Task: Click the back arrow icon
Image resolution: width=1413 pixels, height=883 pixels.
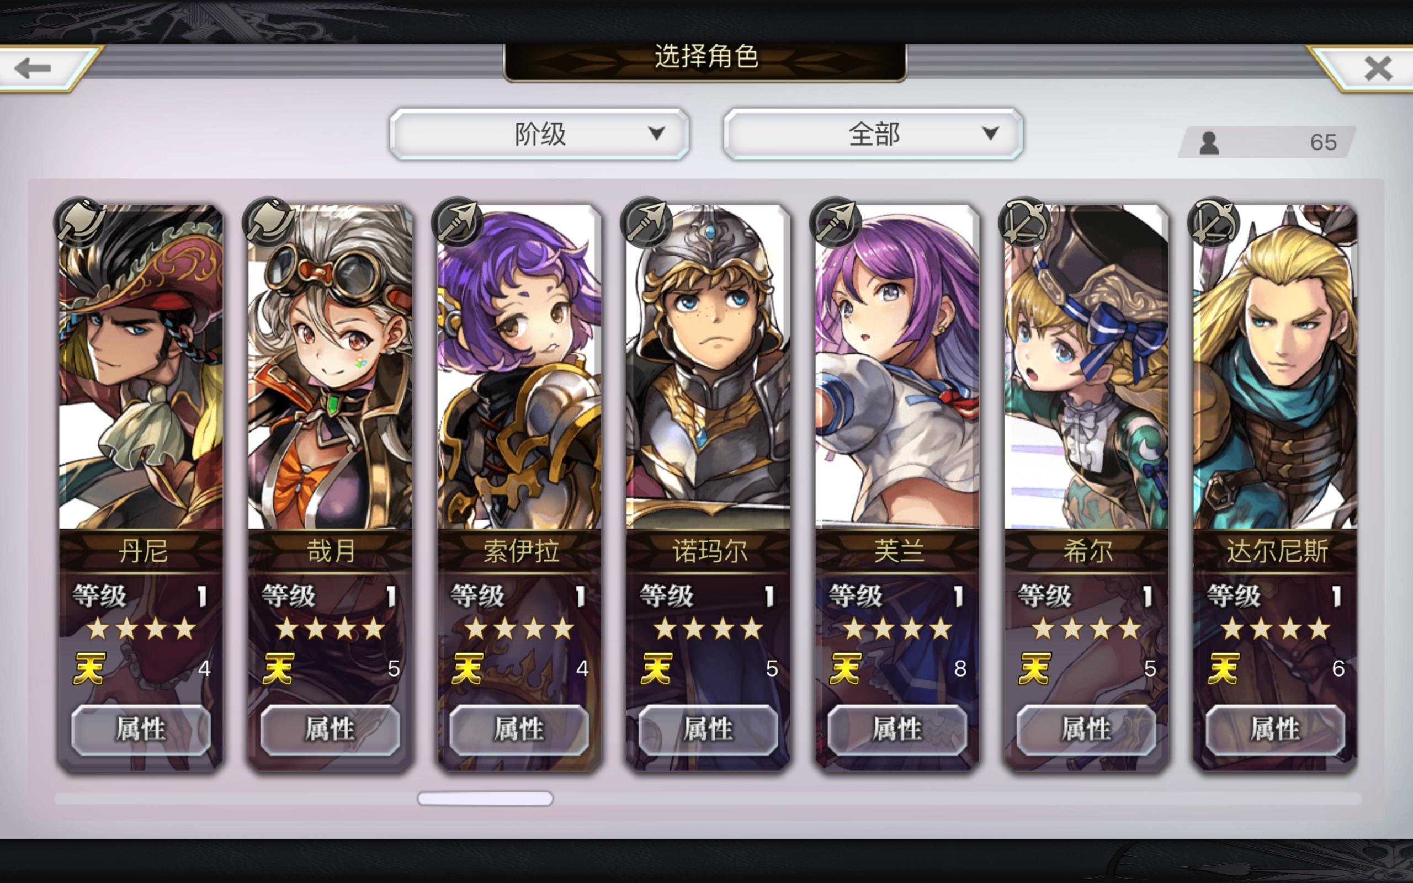Action: pos(33,68)
